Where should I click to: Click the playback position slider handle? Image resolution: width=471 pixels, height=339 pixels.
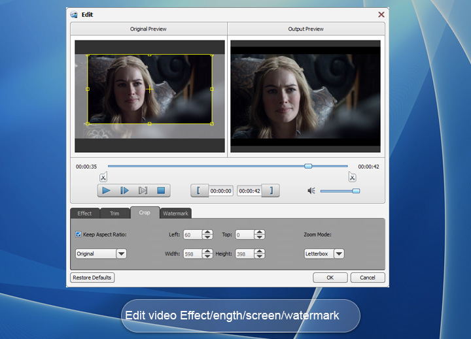[x=308, y=166]
